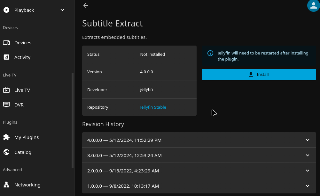
Task: Click the Devices monitor icon
Action: tap(6, 42)
